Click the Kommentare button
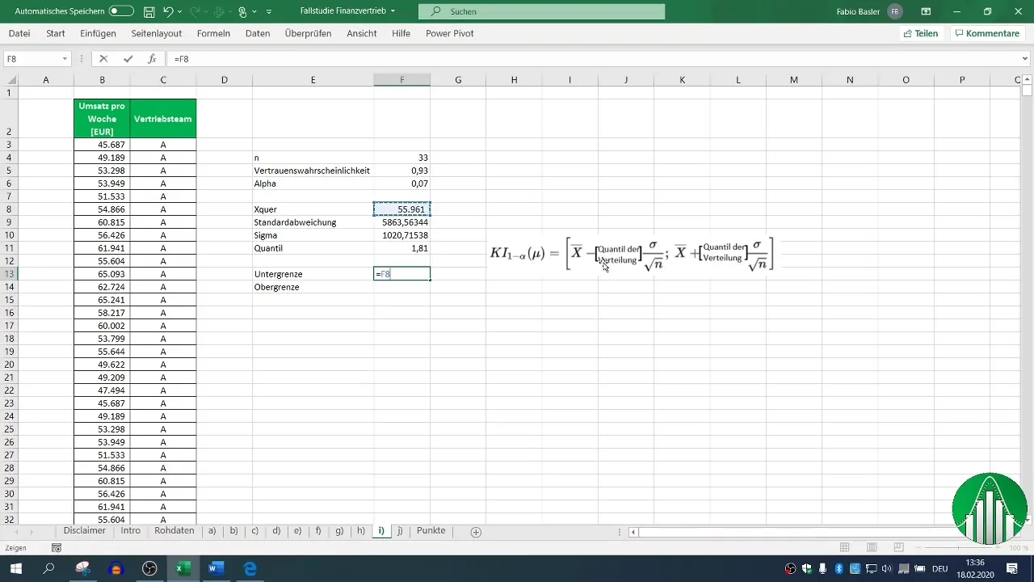The image size is (1034, 582). click(x=987, y=34)
